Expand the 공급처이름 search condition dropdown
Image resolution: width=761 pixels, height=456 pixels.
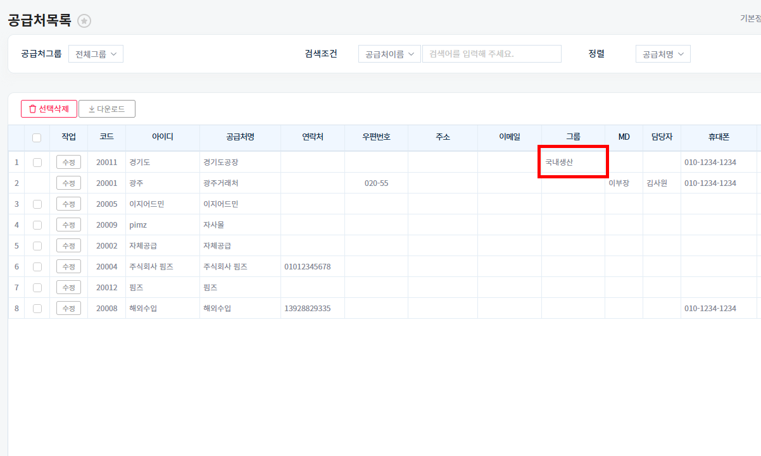click(x=389, y=54)
